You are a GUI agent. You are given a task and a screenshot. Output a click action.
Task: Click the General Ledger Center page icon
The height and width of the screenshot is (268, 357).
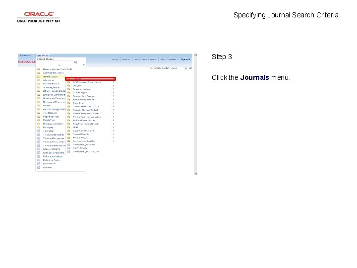point(68,145)
